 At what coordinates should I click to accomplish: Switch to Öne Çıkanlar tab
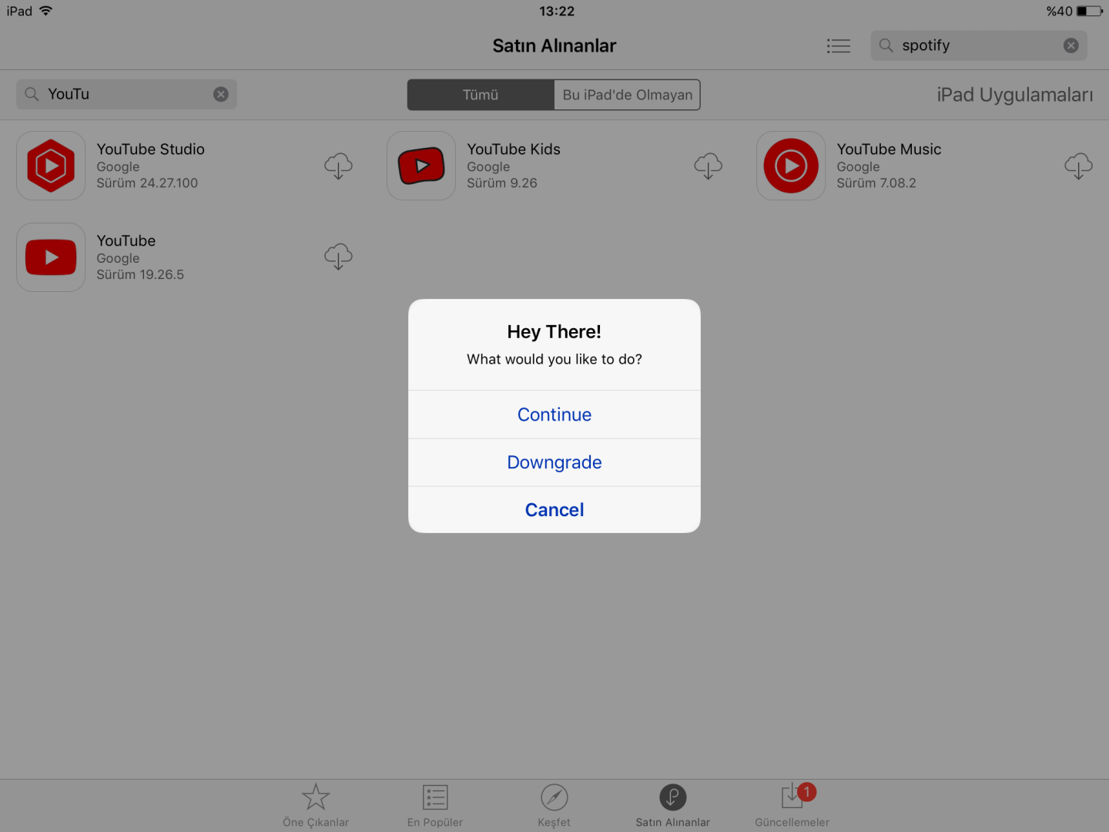point(316,806)
